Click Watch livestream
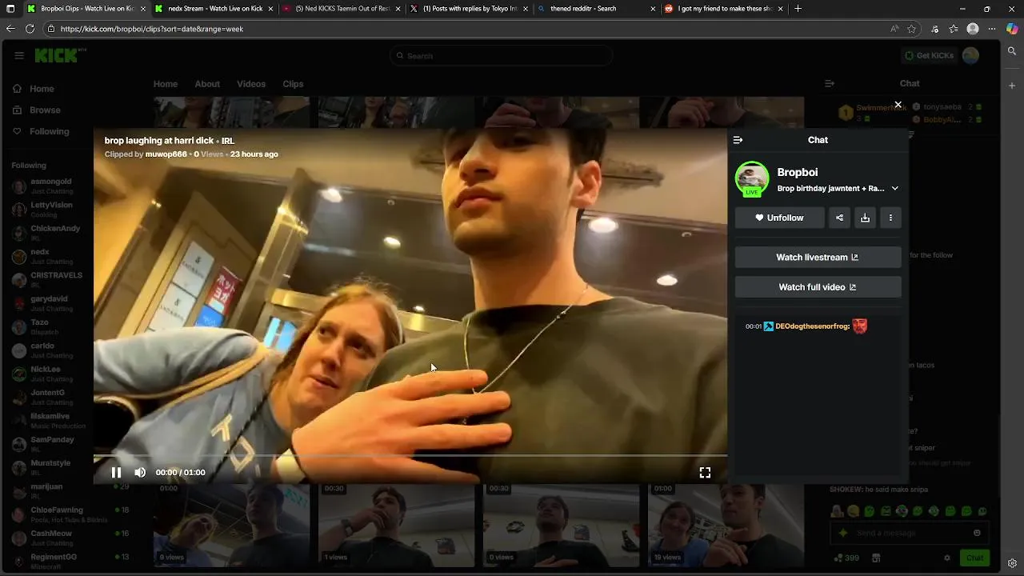The height and width of the screenshot is (576, 1024). 818,258
